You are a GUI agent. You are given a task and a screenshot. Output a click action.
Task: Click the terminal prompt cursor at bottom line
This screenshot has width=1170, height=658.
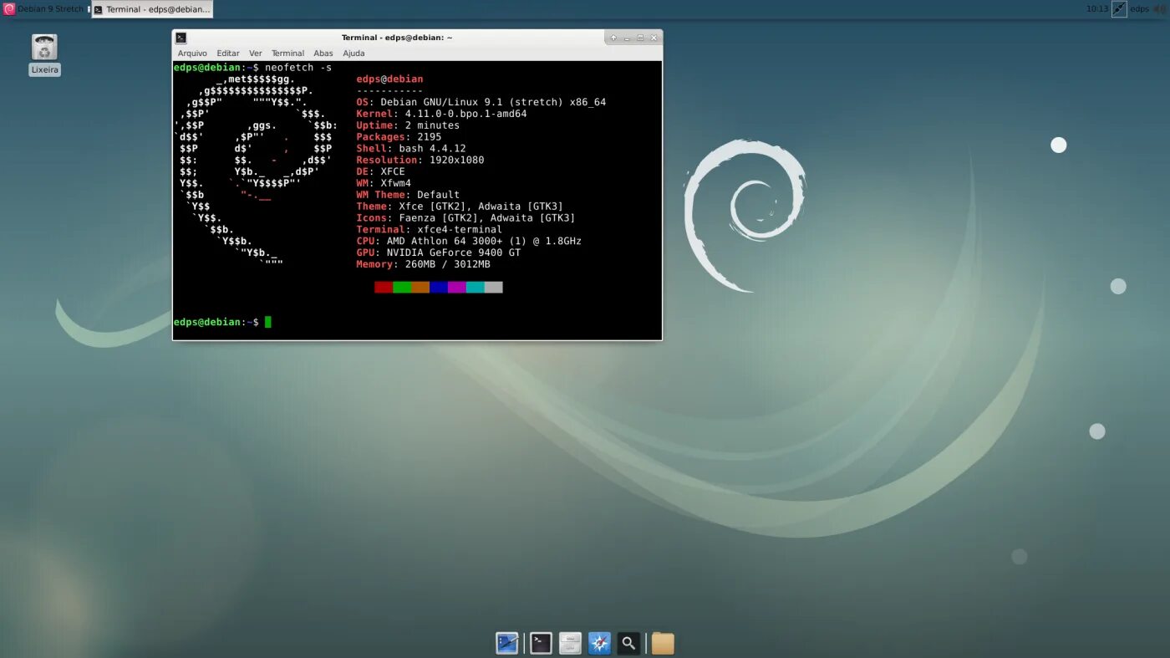click(268, 322)
